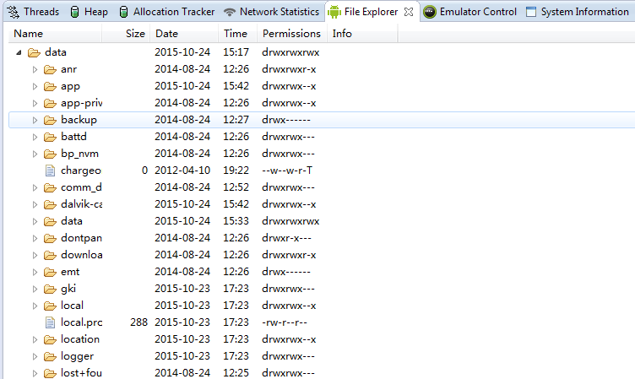Image resolution: width=635 pixels, height=379 pixels.
Task: Click the comm_d folder icon
Action: pos(50,188)
